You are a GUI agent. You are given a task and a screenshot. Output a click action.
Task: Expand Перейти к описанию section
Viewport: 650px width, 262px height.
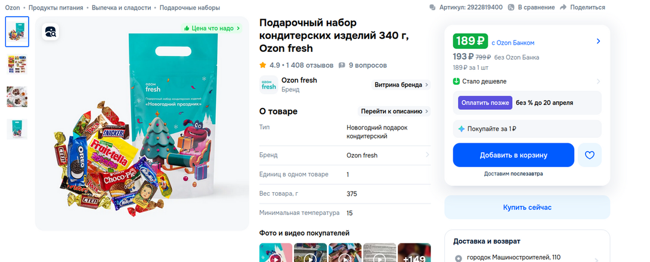[394, 111]
